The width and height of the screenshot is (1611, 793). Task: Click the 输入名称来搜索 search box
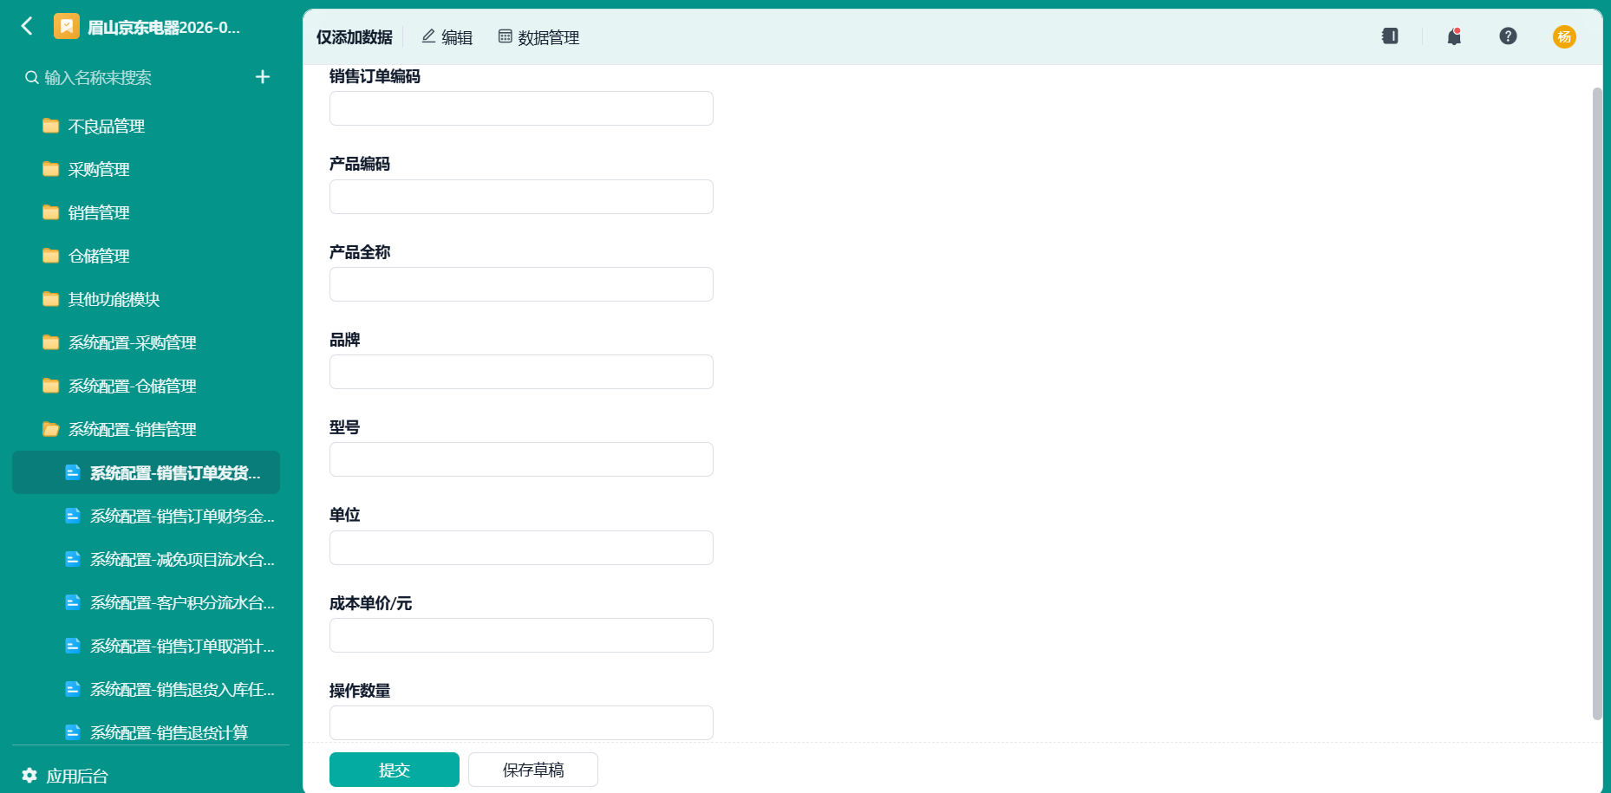pyautogui.click(x=139, y=77)
